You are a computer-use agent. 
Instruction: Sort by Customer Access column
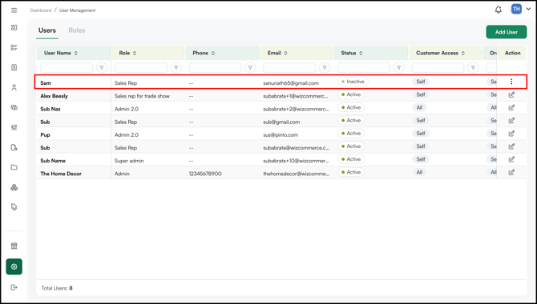pos(463,53)
